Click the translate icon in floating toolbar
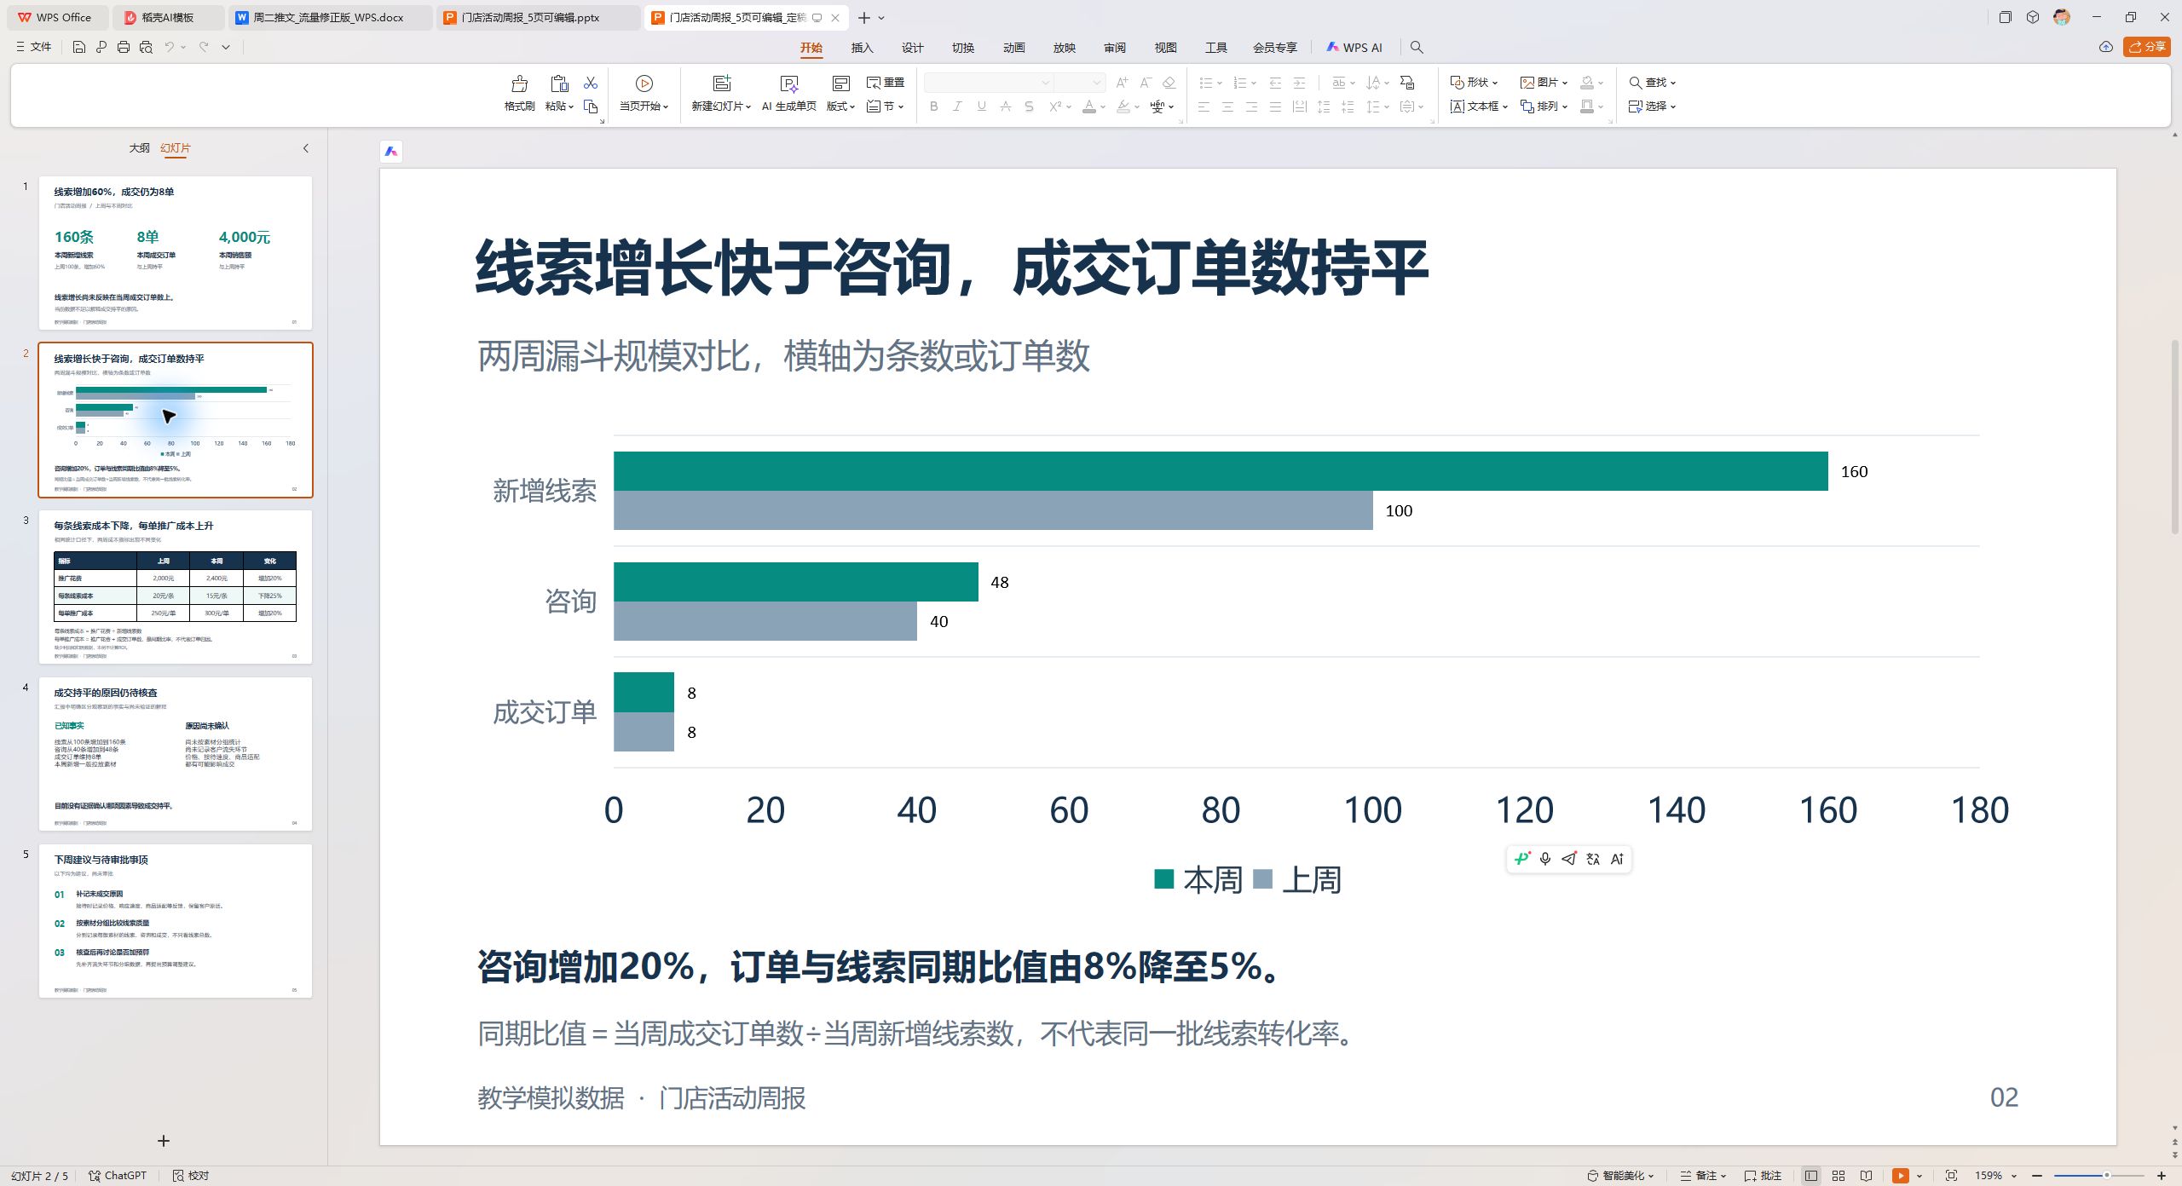The width and height of the screenshot is (2182, 1186). point(1593,859)
